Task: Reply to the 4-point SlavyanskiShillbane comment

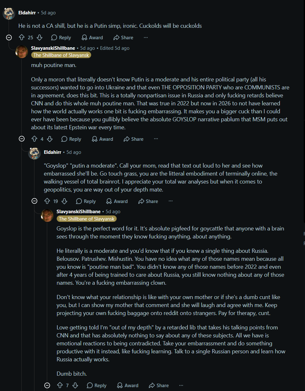Action: (71, 139)
